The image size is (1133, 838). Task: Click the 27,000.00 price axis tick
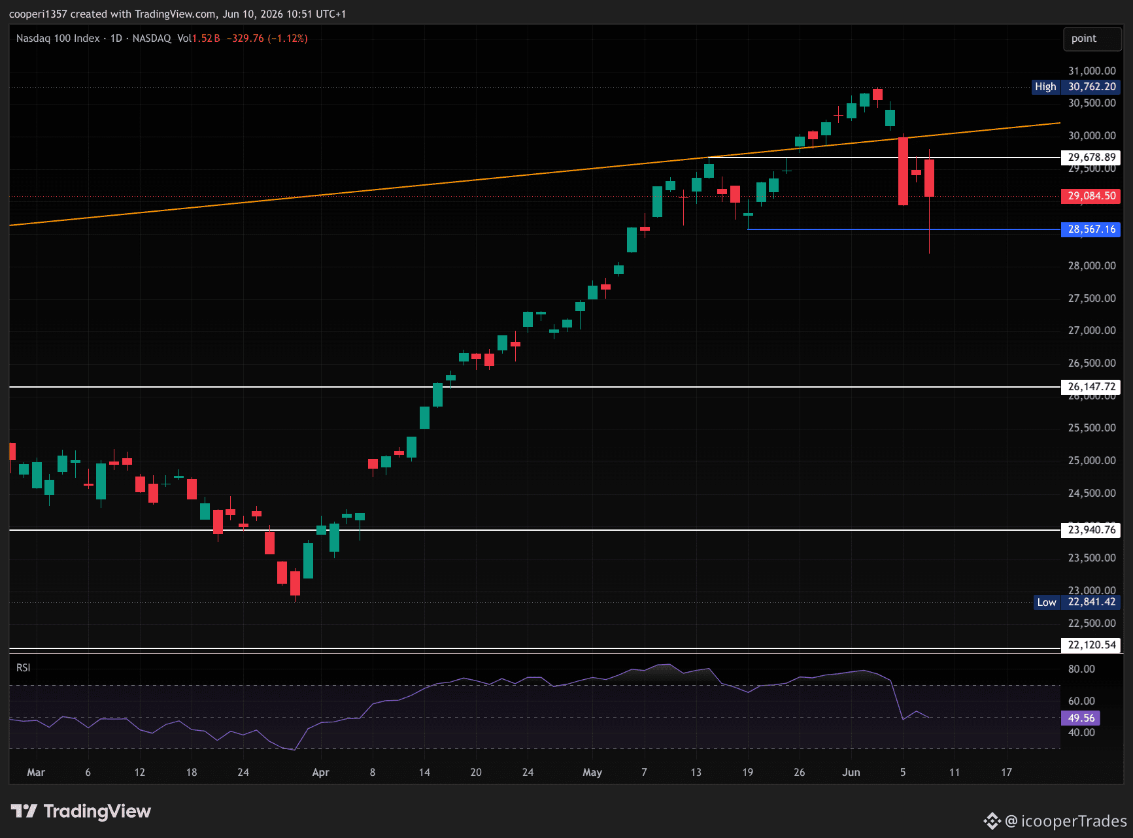(x=1092, y=331)
